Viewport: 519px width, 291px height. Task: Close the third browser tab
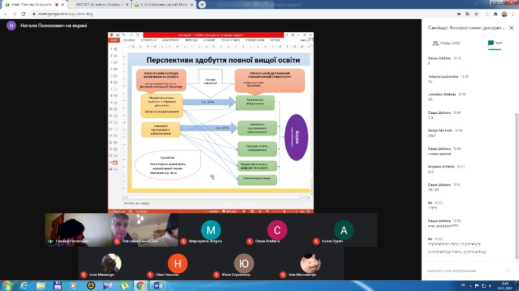click(191, 4)
